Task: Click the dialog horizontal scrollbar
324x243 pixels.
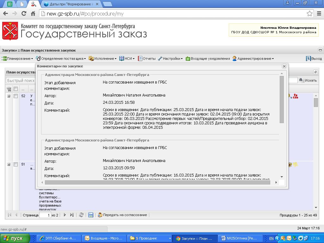Action: pos(158,183)
